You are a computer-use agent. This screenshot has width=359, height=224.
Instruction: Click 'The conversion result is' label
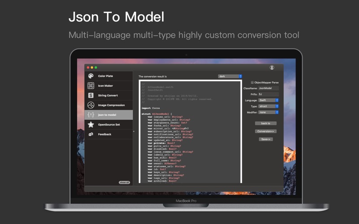[x=153, y=76]
